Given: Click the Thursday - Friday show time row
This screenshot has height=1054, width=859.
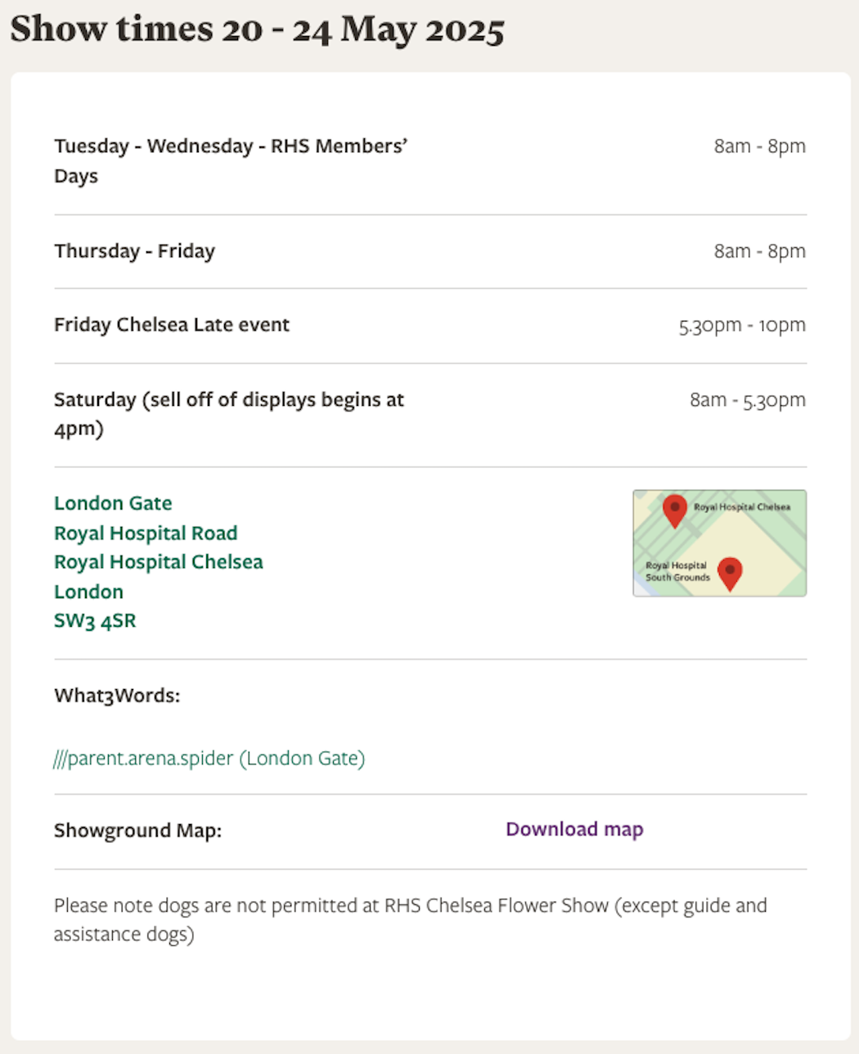Looking at the screenshot, I should click(x=134, y=251).
